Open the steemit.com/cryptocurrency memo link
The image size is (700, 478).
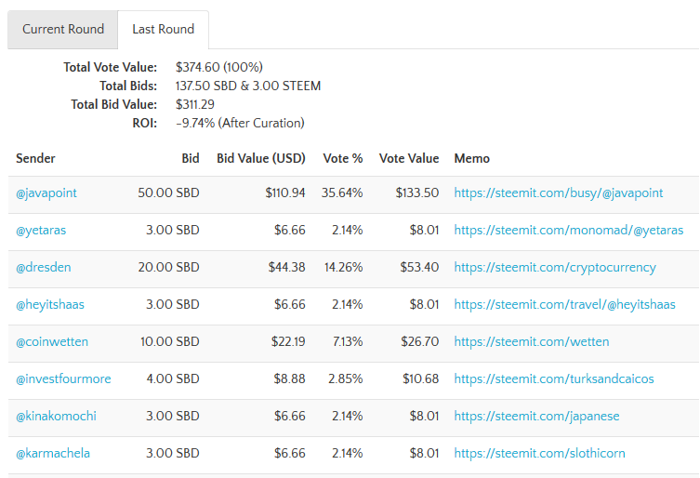coord(555,268)
